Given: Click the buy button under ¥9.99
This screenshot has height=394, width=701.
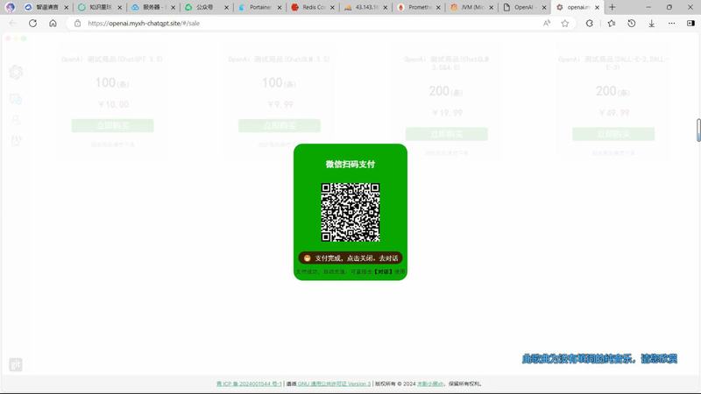Looking at the screenshot, I should 280,125.
